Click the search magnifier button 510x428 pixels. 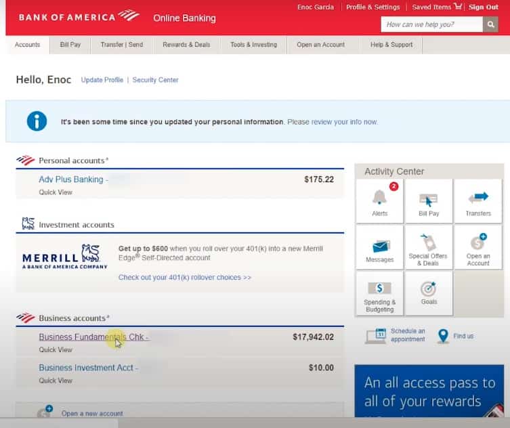coord(490,24)
